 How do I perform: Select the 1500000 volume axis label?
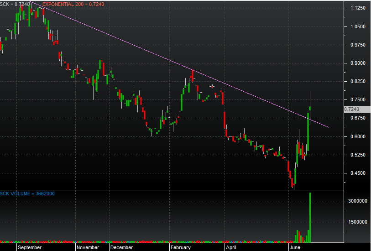click(x=356, y=222)
